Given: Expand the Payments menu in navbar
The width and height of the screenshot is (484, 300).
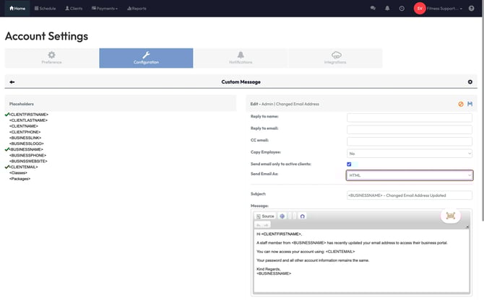Looking at the screenshot, I should pos(105,9).
